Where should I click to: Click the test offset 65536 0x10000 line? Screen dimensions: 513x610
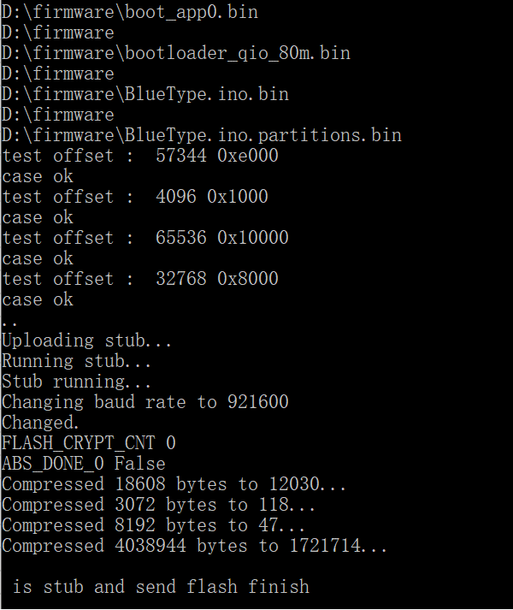click(145, 238)
